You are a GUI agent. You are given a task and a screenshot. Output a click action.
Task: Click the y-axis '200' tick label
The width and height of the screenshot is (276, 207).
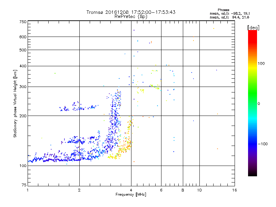tap(23, 116)
